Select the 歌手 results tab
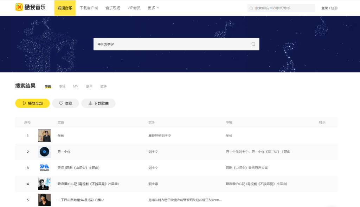Viewport: 360px width, 207px height. click(103, 86)
